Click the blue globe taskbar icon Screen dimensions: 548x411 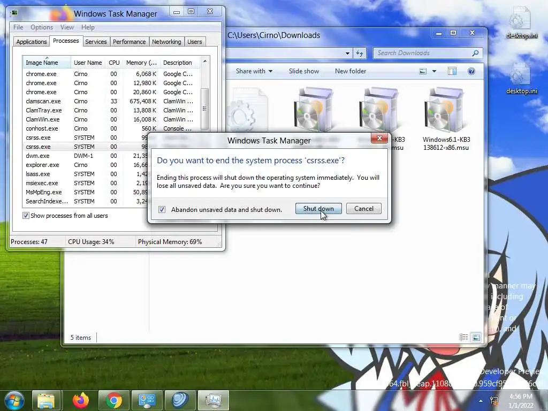pyautogui.click(x=180, y=400)
